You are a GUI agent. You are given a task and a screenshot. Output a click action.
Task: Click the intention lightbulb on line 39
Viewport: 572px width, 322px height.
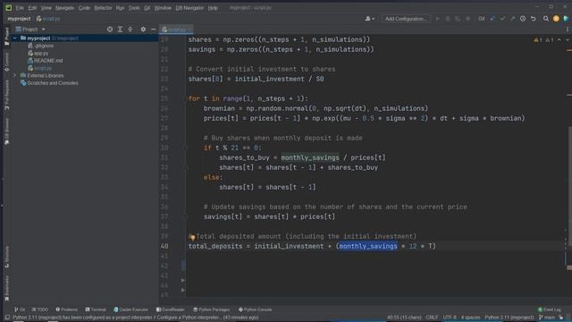click(x=192, y=237)
